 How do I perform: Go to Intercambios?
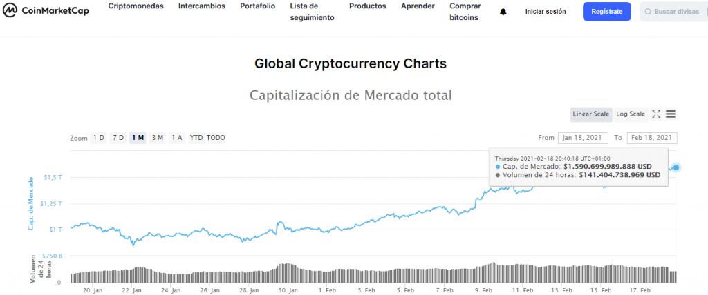click(202, 6)
